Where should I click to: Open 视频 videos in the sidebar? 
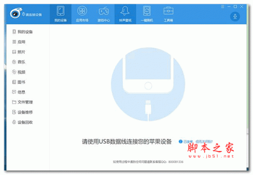point(19,72)
